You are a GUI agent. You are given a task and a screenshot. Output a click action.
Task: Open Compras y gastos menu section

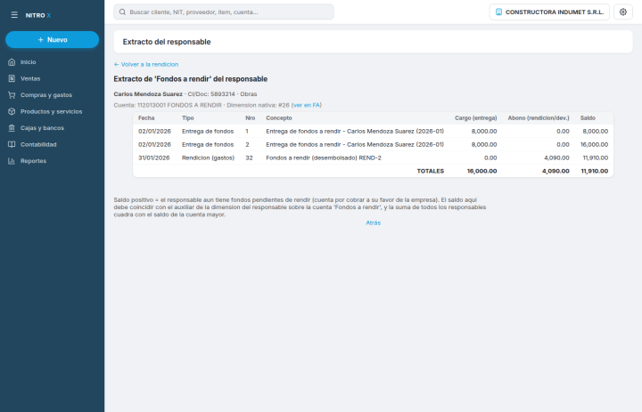pyautogui.click(x=46, y=95)
